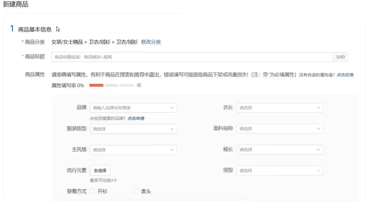Expand the 袖长 select box
This screenshot has width=366, height=206.
(x=277, y=150)
